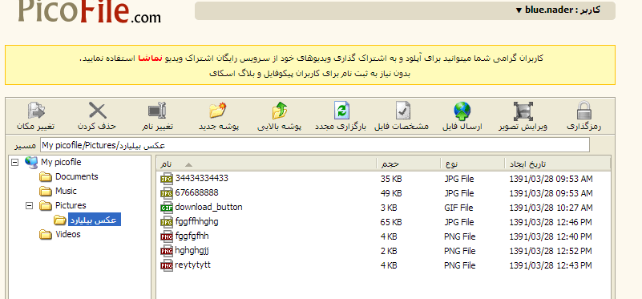Click the JPG icon of fggffhhghg
Screen dimensions: 642x299
(x=167, y=222)
